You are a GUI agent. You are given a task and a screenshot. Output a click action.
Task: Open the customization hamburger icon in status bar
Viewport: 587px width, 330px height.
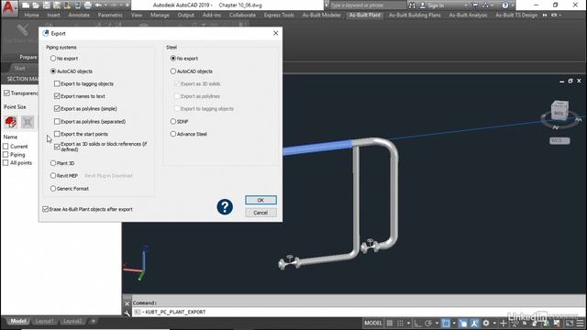[x=581, y=323]
